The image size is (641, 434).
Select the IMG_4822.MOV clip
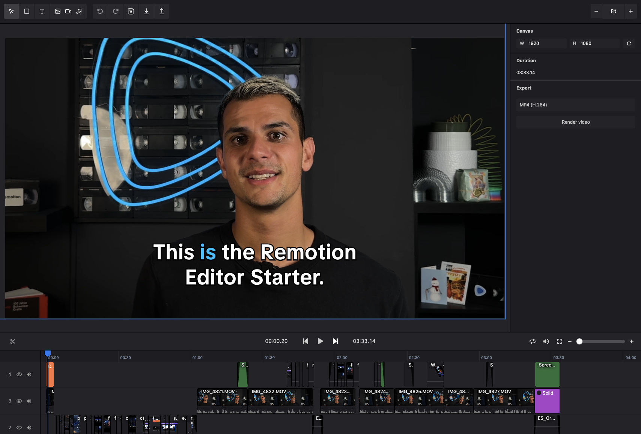click(x=281, y=401)
